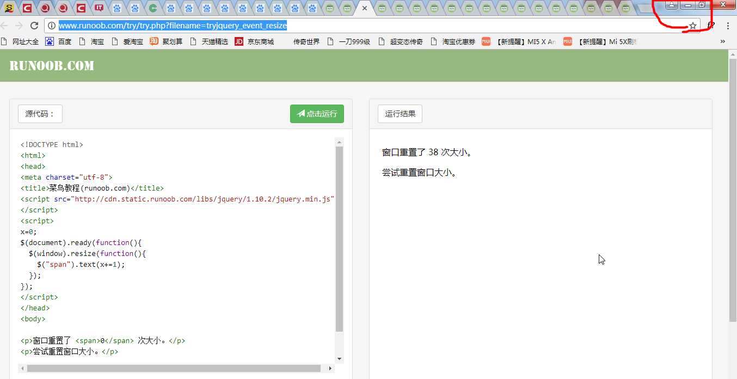Image resolution: width=737 pixels, height=379 pixels.
Task: Click the 运行结果 button
Action: point(400,114)
